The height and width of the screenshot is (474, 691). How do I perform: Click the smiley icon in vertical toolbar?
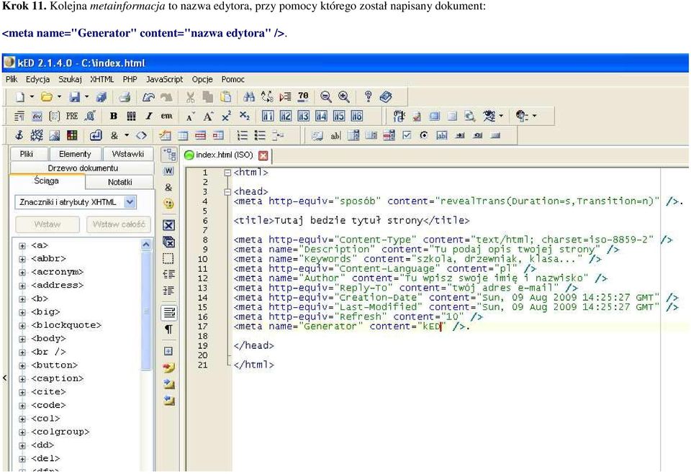point(168,204)
